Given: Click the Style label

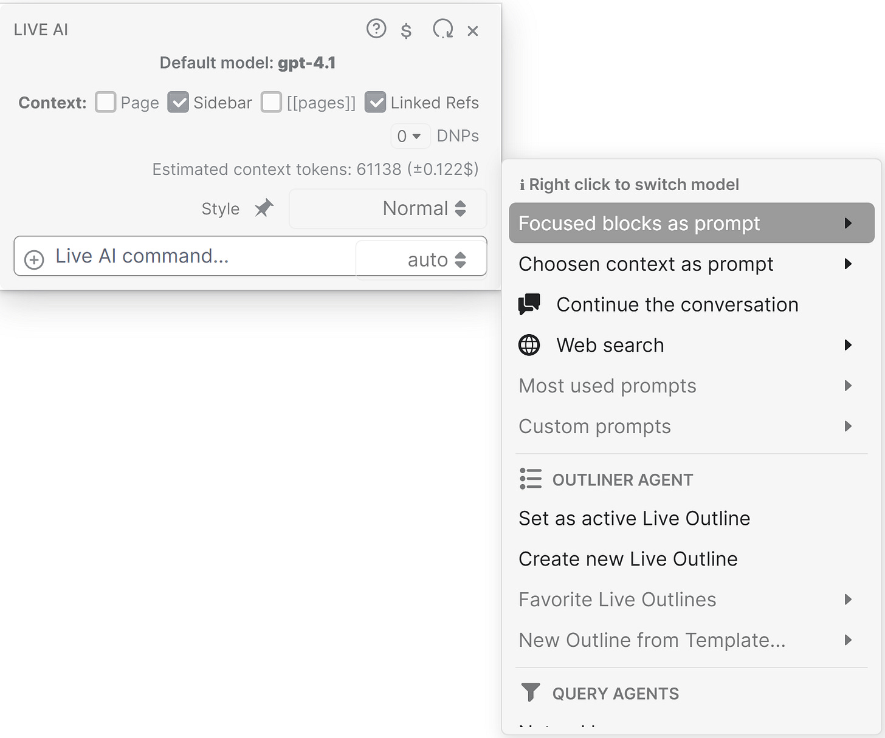Looking at the screenshot, I should click(221, 209).
